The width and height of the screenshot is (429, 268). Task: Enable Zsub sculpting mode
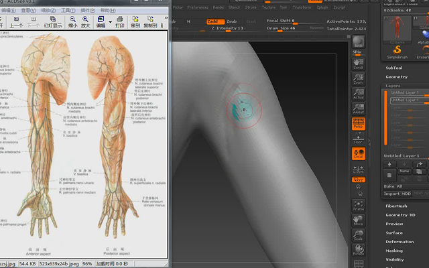pyautogui.click(x=232, y=21)
